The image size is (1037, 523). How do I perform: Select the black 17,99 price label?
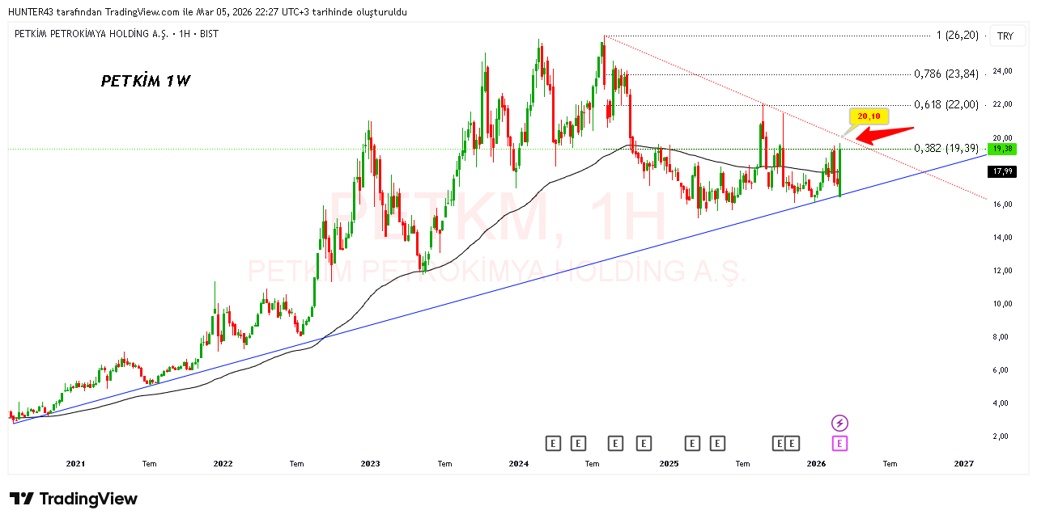click(x=1002, y=171)
